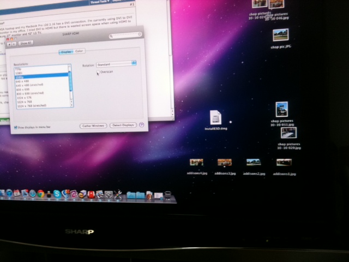Click the metallic gray square dock icon
This screenshot has height=262, width=349.
109,195
